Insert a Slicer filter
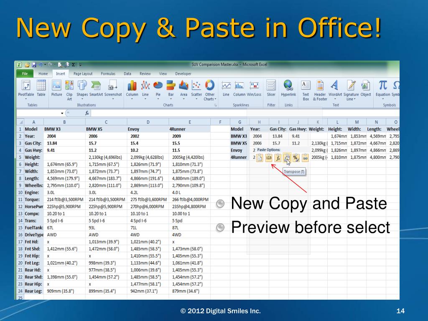 271,88
